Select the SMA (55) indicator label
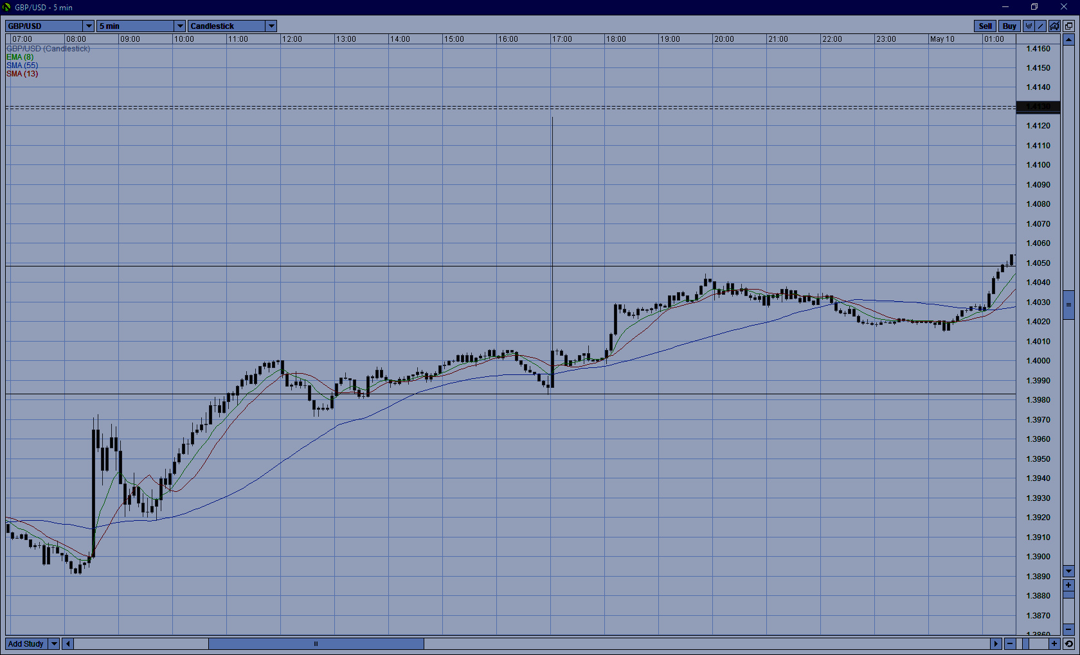This screenshot has height=655, width=1080. pyautogui.click(x=22, y=65)
